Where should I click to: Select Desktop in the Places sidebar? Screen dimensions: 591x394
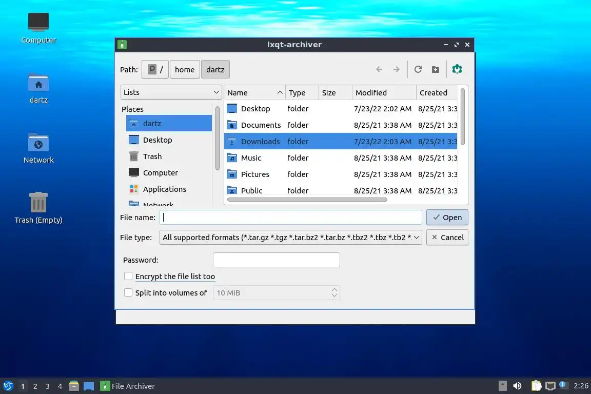tap(169, 140)
